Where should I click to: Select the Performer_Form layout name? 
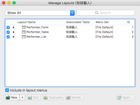click(37, 27)
